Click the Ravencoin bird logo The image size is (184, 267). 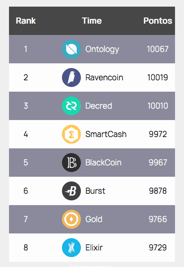click(x=71, y=78)
